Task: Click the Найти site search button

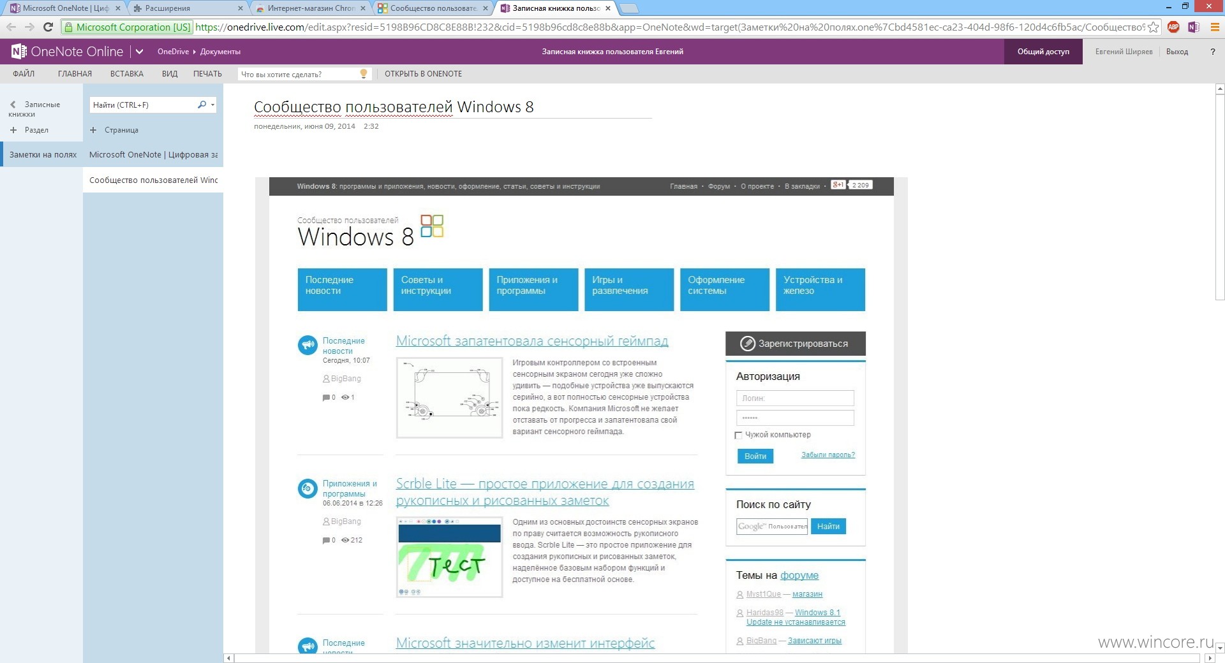Action: pyautogui.click(x=828, y=527)
